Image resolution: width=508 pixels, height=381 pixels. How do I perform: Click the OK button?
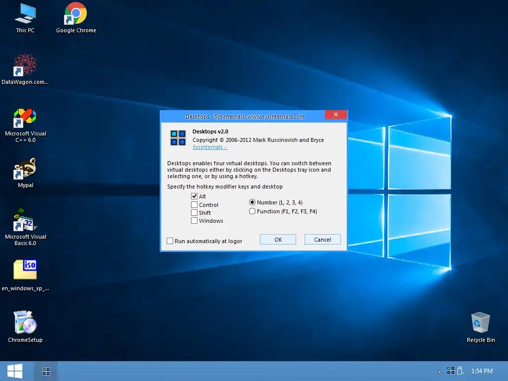(x=278, y=240)
